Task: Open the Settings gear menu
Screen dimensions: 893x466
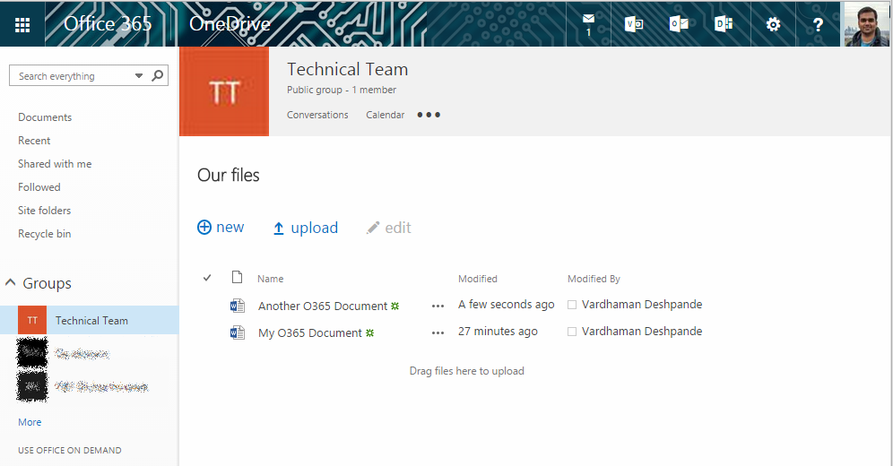Action: pyautogui.click(x=773, y=24)
